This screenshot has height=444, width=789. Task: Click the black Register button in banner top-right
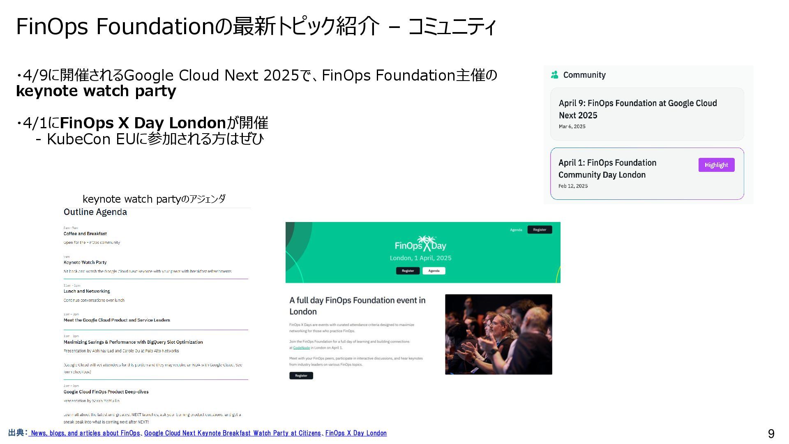coord(540,230)
